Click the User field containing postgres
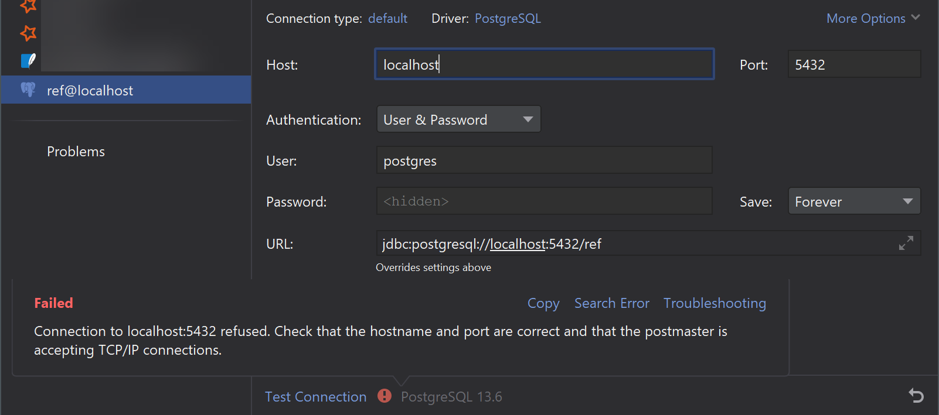939x415 pixels. [x=544, y=160]
